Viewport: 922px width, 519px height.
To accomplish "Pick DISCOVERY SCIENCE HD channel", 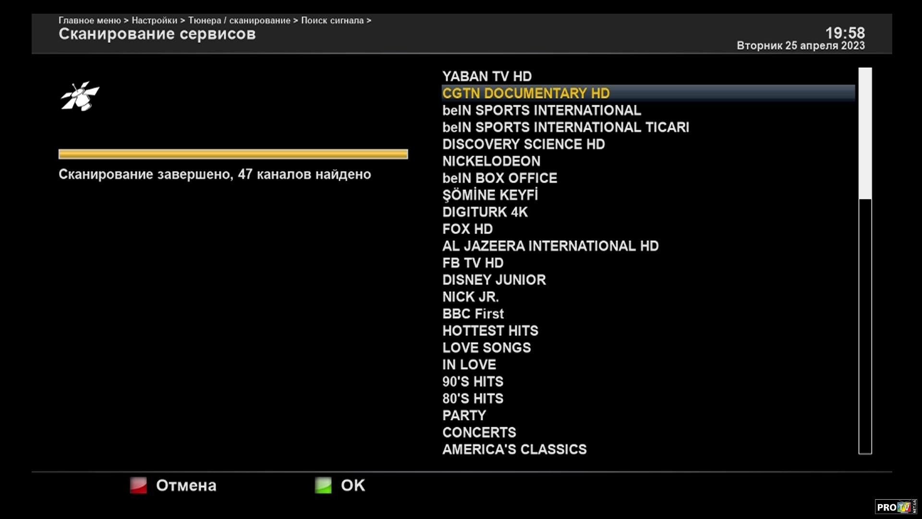I will (523, 144).
